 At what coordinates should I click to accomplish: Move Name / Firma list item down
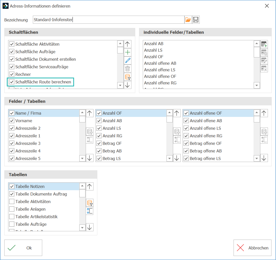[x=89, y=158]
